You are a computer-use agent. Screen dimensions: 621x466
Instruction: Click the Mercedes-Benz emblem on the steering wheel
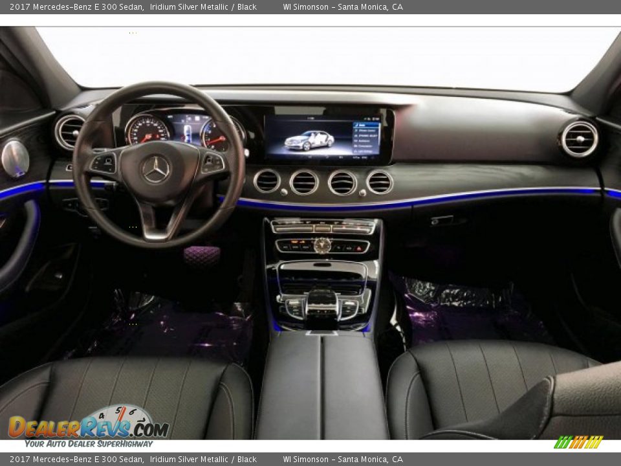[154, 168]
